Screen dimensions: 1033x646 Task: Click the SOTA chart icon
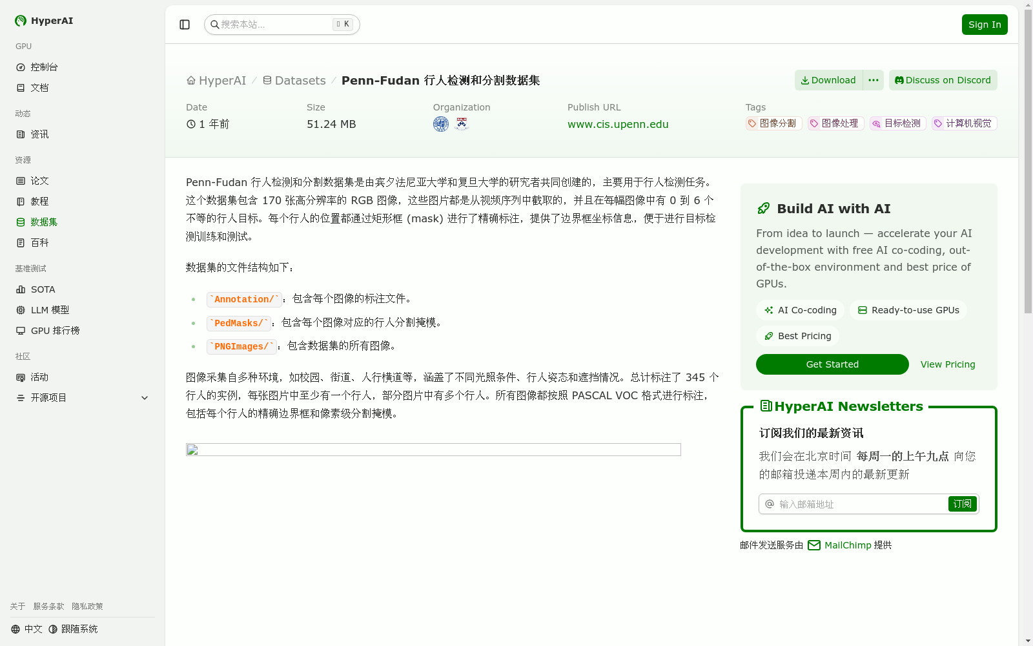(21, 289)
